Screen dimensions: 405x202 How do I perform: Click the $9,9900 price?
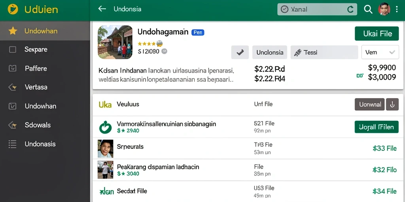(382, 67)
